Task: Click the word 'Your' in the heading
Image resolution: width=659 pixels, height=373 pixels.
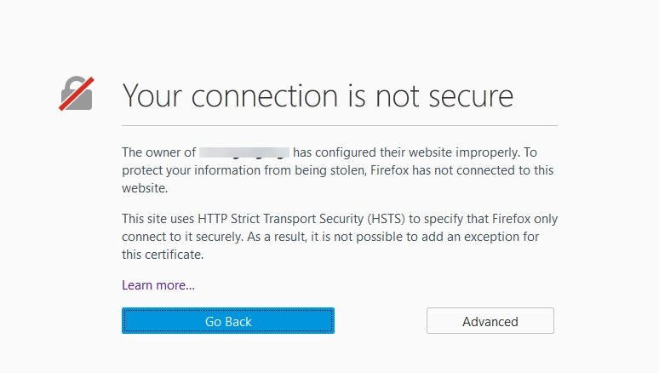Action: [152, 96]
